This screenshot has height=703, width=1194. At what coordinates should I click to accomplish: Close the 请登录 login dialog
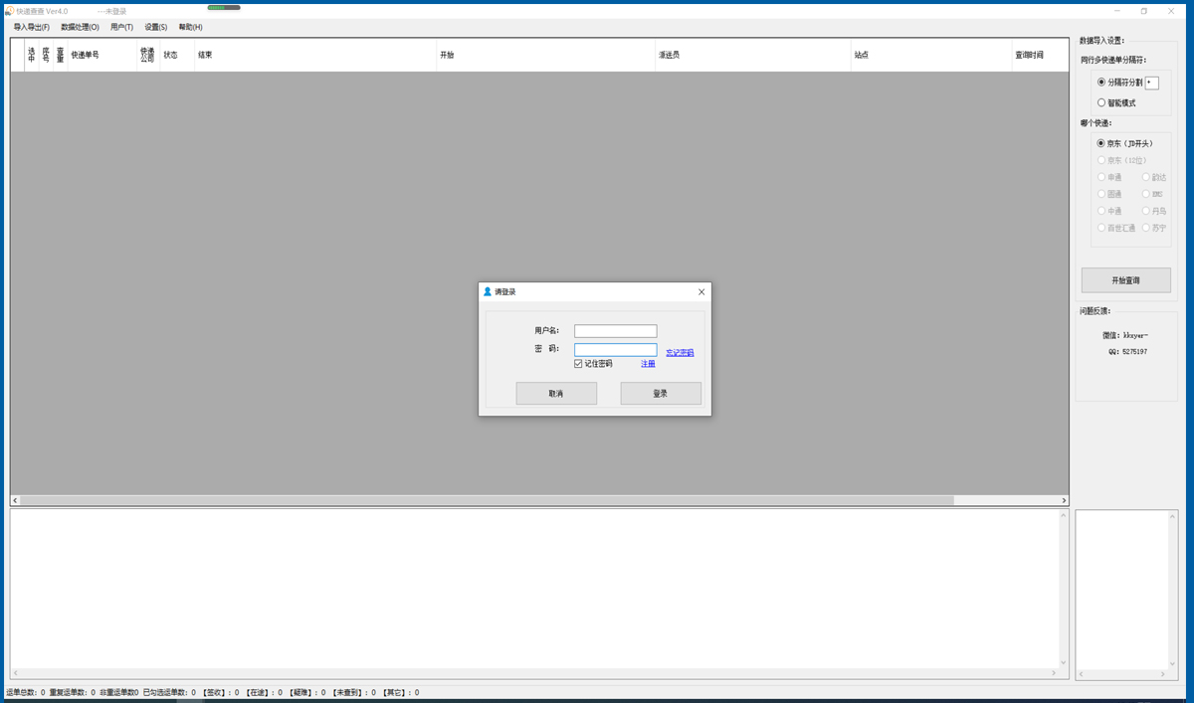click(701, 291)
